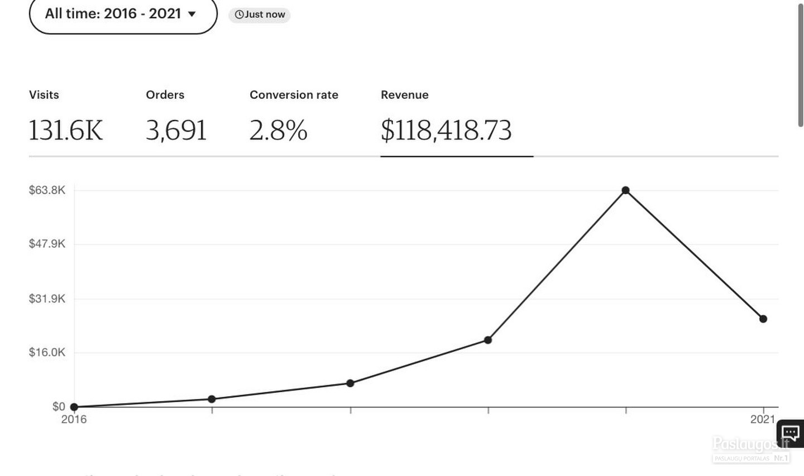Select the Visits stat tab
Viewport: 804px width, 476px height.
coord(66,117)
